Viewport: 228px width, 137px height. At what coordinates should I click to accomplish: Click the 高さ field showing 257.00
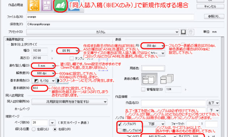click(x=39, y=58)
